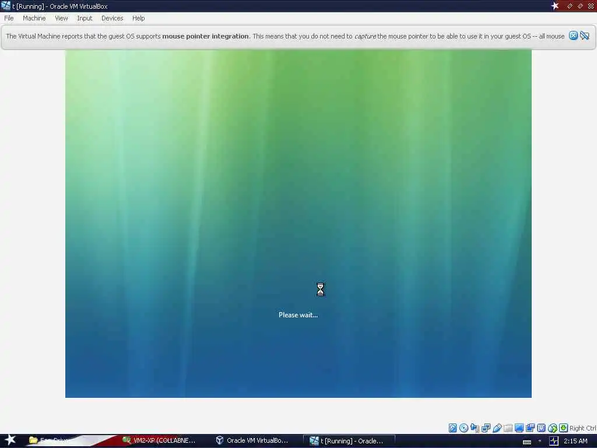Click the star start button on taskbar
Viewport: 597px width, 448px height.
coord(10,440)
